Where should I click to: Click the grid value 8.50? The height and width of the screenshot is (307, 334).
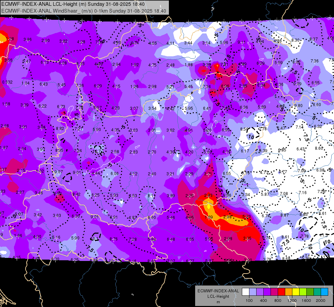point(244,129)
